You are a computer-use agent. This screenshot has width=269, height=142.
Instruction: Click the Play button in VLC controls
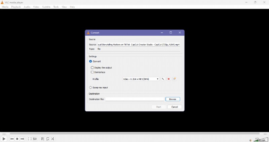click(4, 139)
